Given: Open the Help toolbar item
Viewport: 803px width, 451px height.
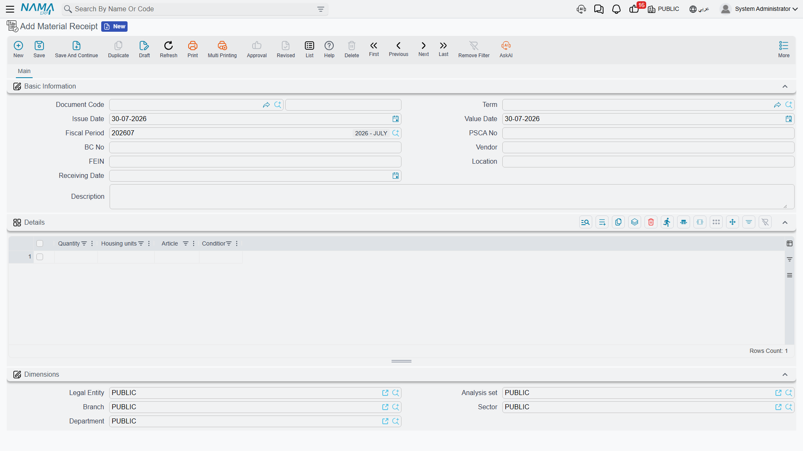Looking at the screenshot, I should click(x=329, y=49).
